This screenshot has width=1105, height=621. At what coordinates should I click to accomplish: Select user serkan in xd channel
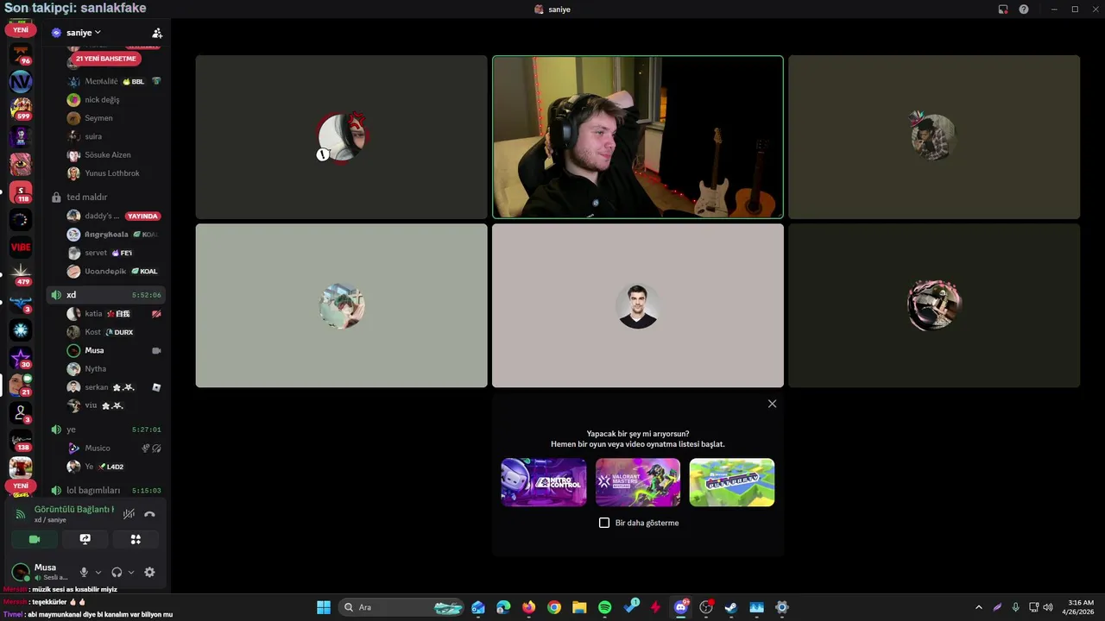114,387
